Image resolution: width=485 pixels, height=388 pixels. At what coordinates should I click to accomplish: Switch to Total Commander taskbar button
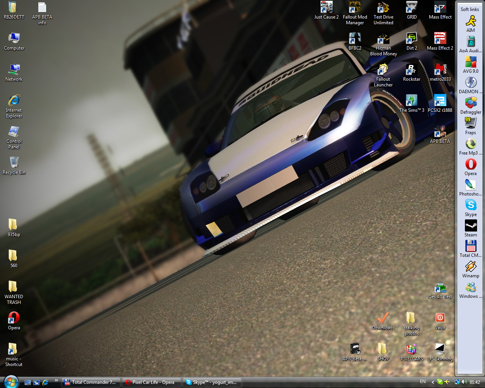(91, 382)
